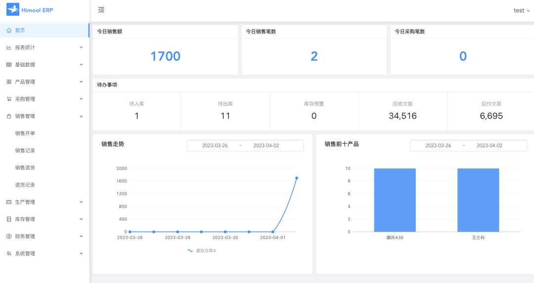Click the Himool ERP logo icon
The width and height of the screenshot is (534, 283).
pos(13,10)
